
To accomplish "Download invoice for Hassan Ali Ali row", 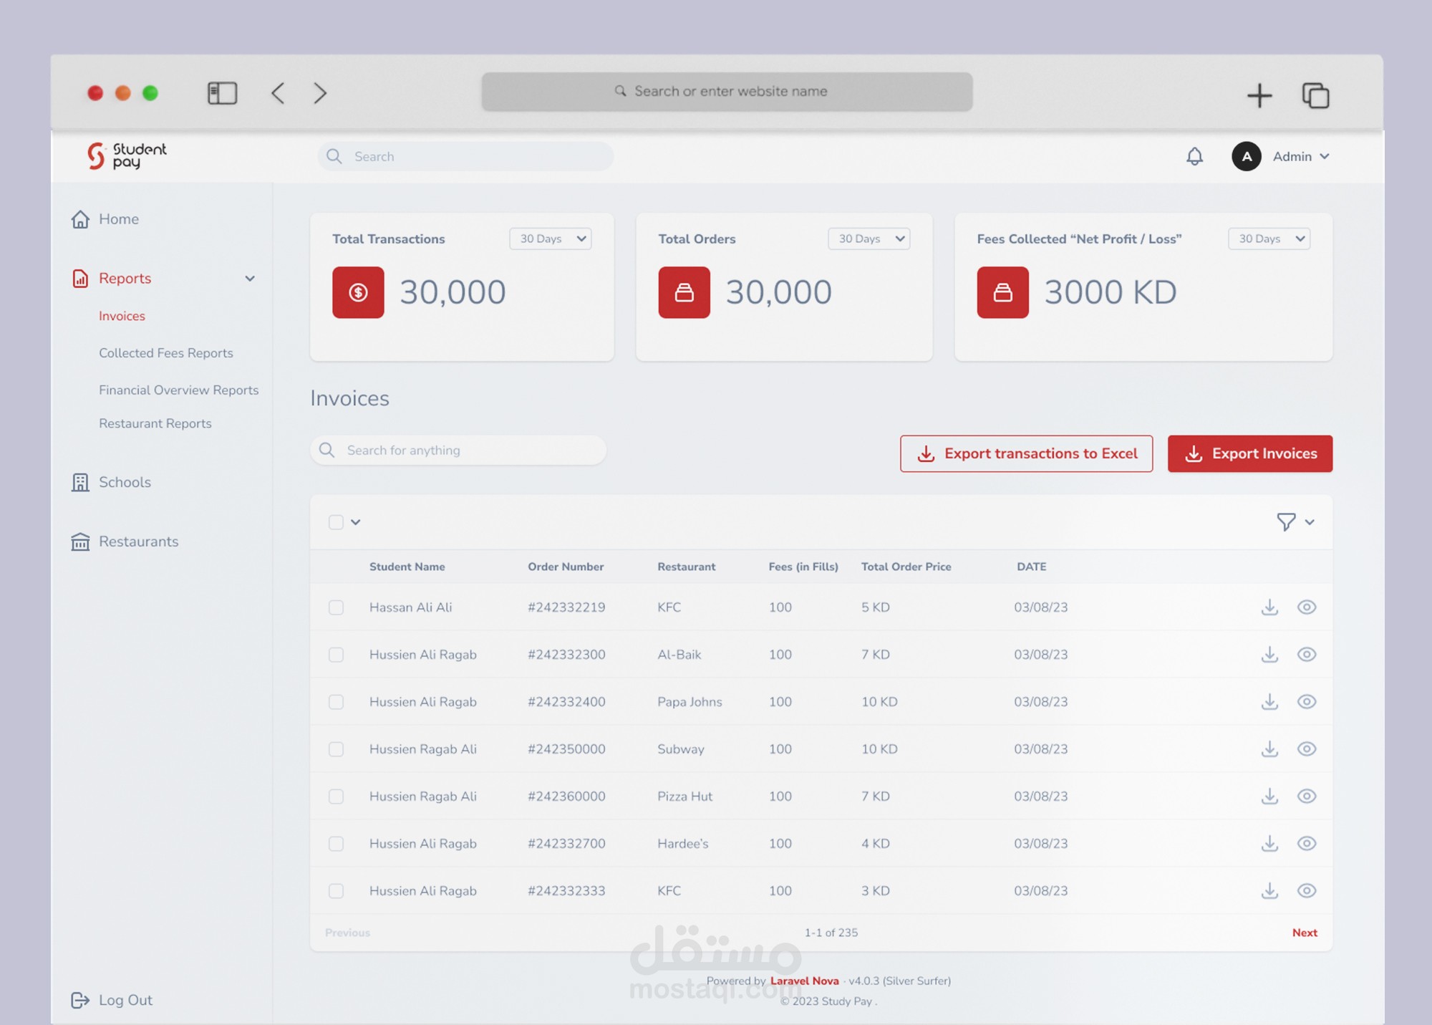I will click(1269, 607).
